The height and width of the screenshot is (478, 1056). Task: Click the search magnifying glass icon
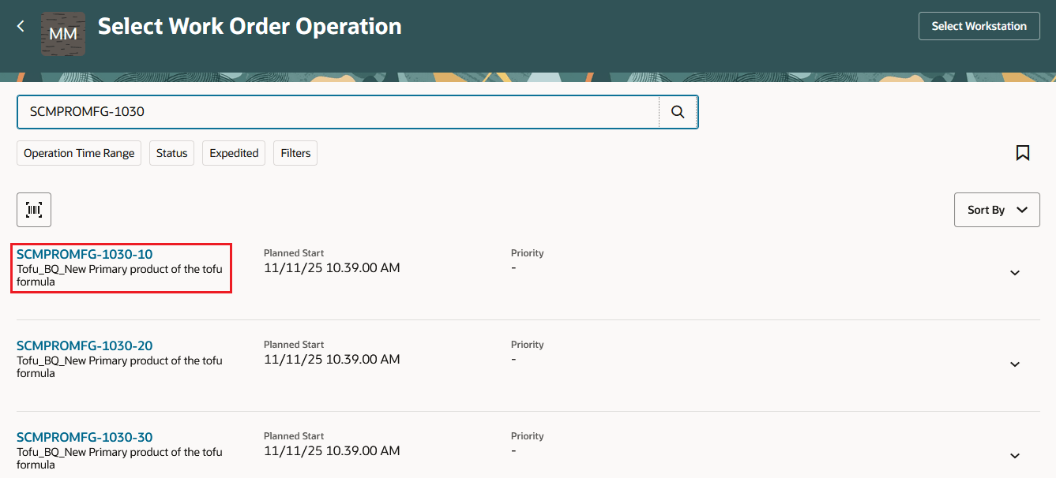678,112
